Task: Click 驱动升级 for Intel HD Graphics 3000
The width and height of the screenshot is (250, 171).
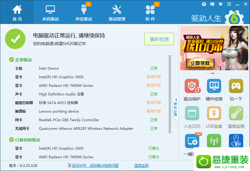Action: (154, 77)
